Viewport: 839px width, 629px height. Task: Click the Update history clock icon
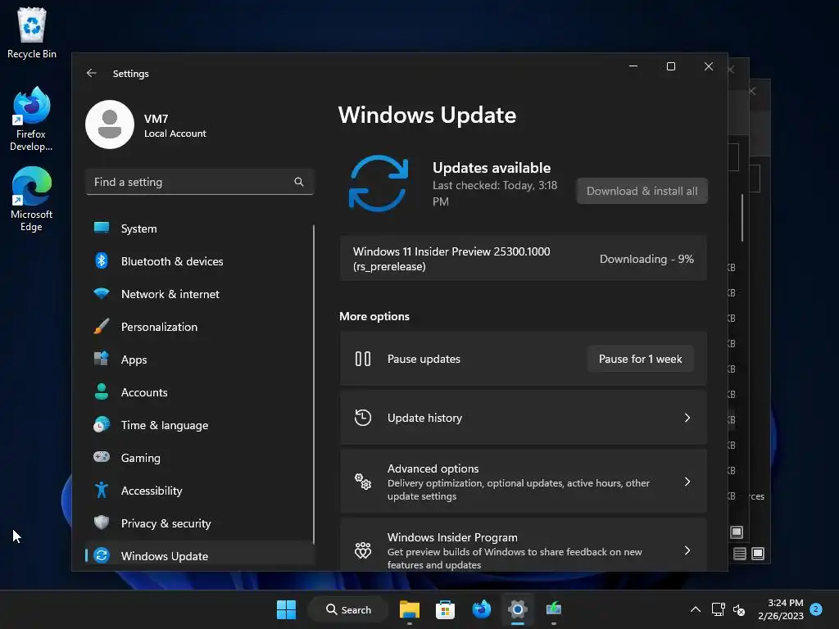tap(363, 418)
